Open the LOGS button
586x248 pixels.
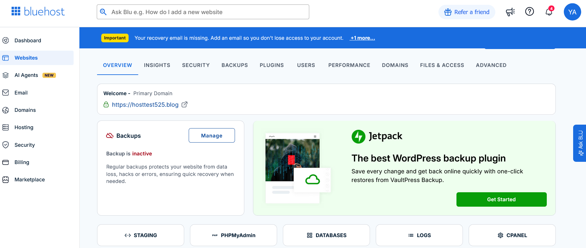[x=419, y=235]
